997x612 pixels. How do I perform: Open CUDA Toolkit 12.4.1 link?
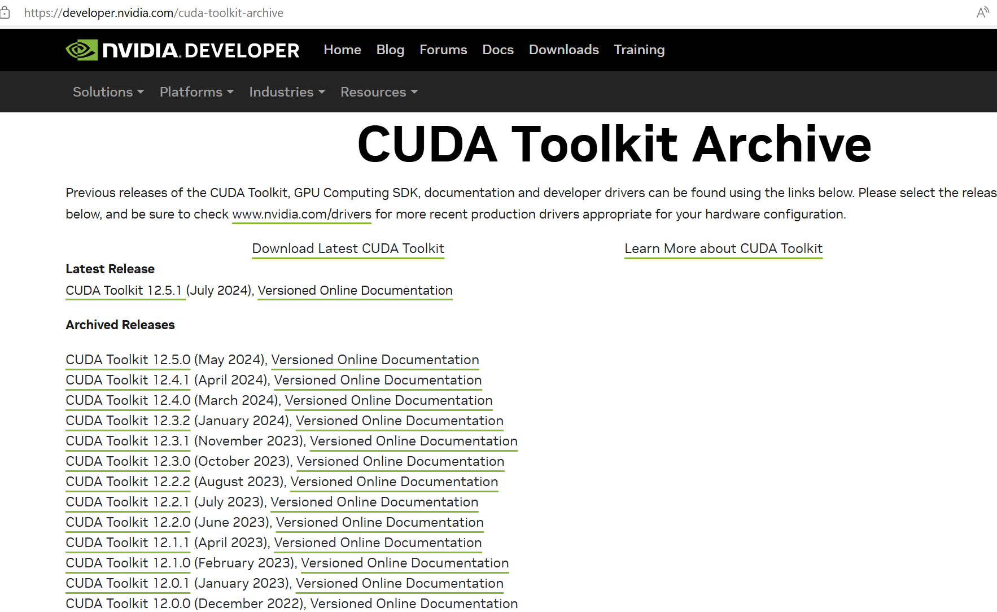128,381
